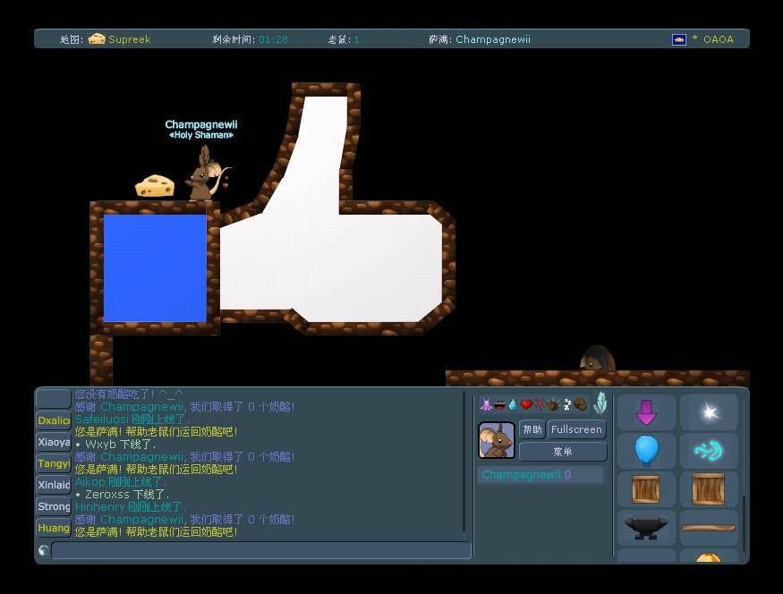Select the anvil shaman item
The image size is (783, 594).
(x=646, y=527)
